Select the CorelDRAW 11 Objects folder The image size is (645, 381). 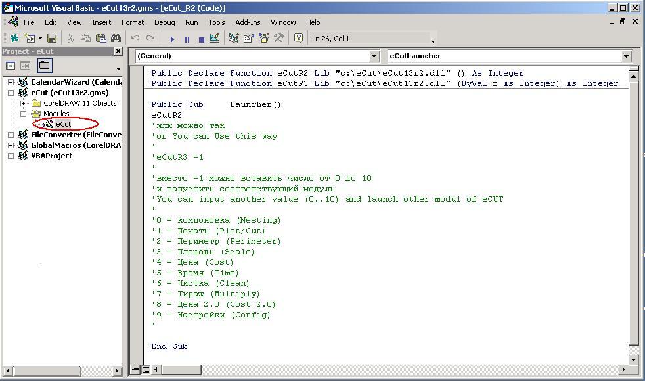(x=79, y=103)
